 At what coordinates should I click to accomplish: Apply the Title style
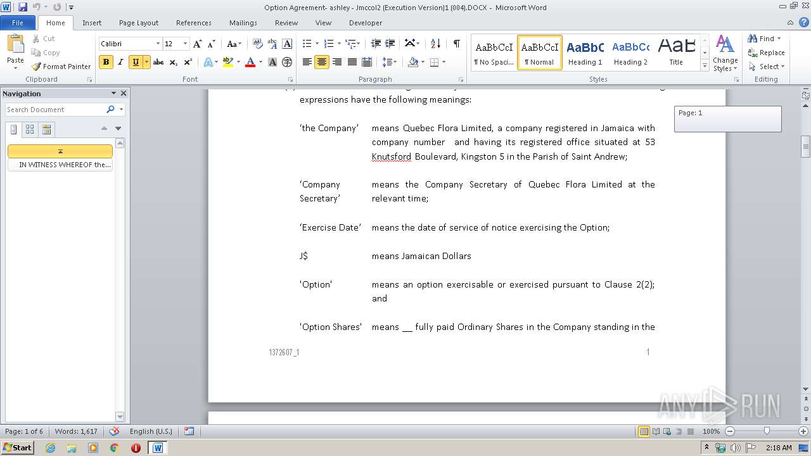(676, 53)
